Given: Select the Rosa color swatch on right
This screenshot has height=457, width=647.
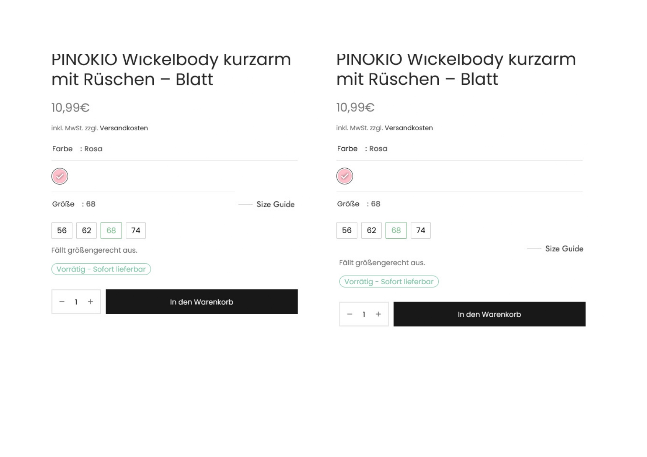Looking at the screenshot, I should coord(344,176).
